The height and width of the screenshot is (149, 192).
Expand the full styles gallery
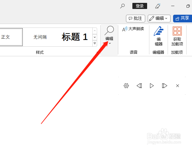95,43
